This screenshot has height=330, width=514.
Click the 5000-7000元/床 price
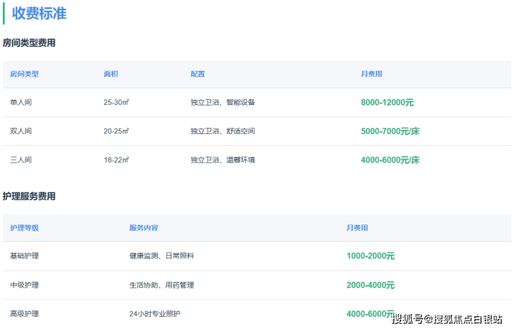(390, 131)
